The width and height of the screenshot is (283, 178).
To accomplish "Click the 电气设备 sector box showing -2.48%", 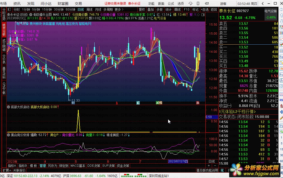I will 270,14.
